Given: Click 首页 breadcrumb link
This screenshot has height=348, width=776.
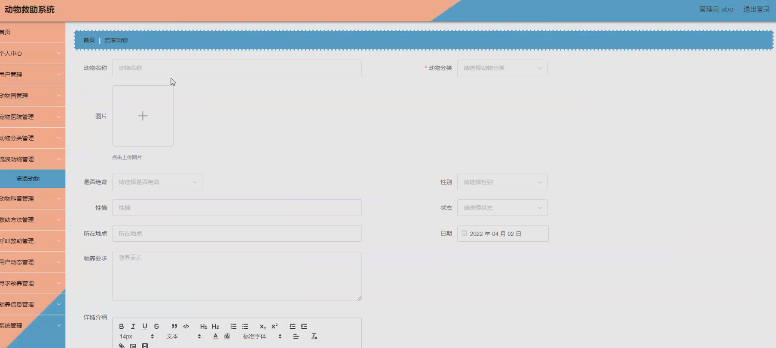Looking at the screenshot, I should click(89, 40).
